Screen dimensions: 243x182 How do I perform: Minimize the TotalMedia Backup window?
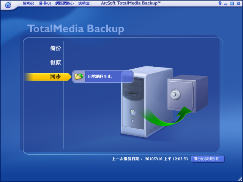tap(226, 4)
